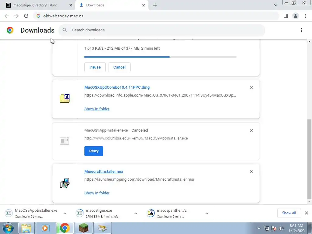The image size is (312, 234).
Task: Click the Search downloads field
Action: pos(162,30)
